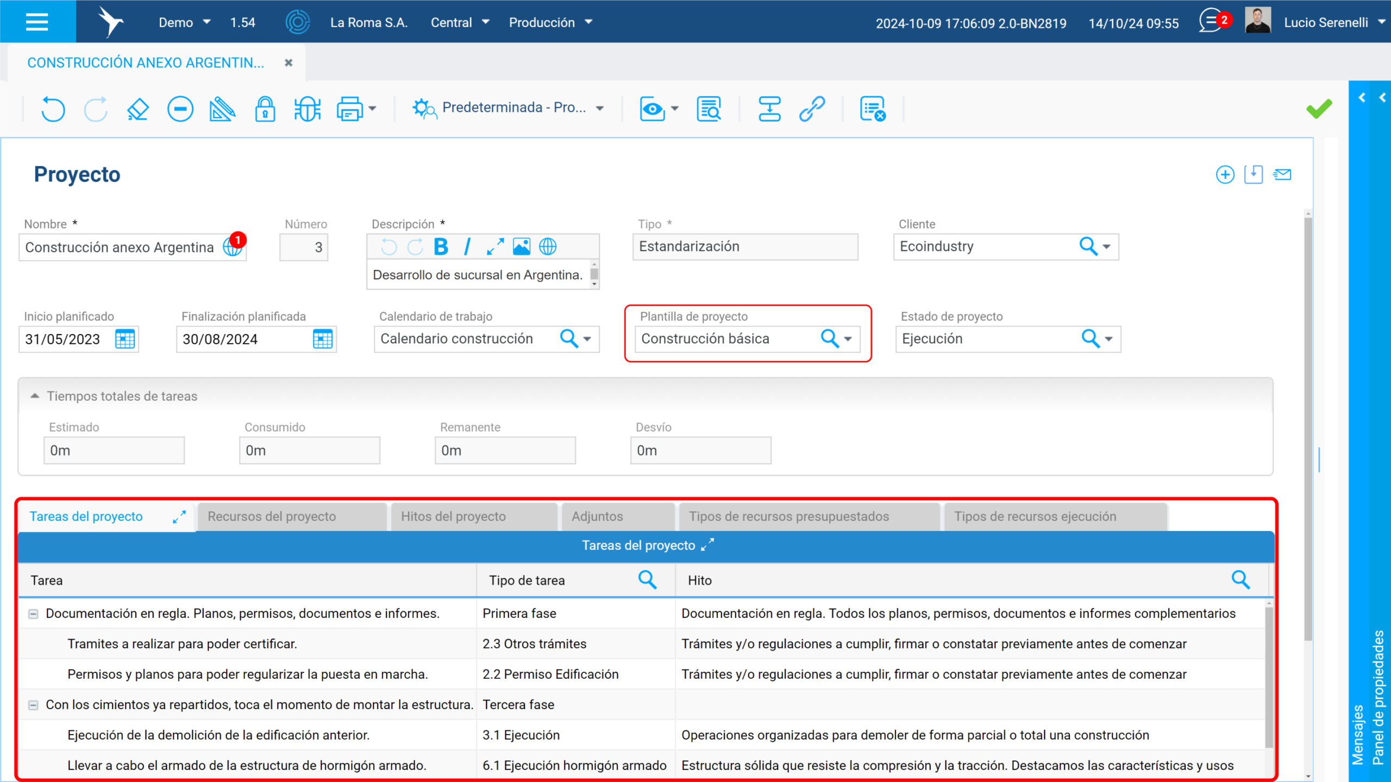The height and width of the screenshot is (782, 1391).
Task: Click the printer icon
Action: [349, 109]
